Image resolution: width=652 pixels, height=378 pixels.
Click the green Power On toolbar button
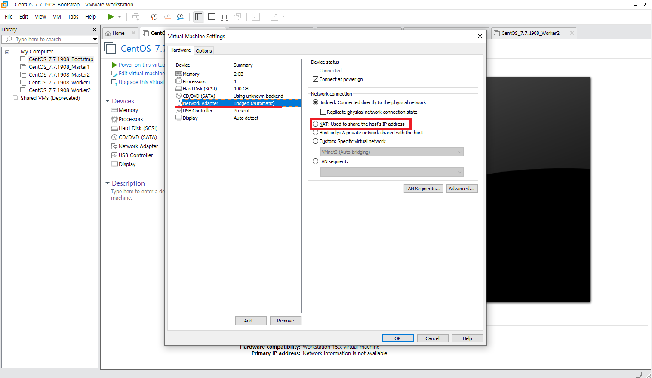click(x=111, y=17)
